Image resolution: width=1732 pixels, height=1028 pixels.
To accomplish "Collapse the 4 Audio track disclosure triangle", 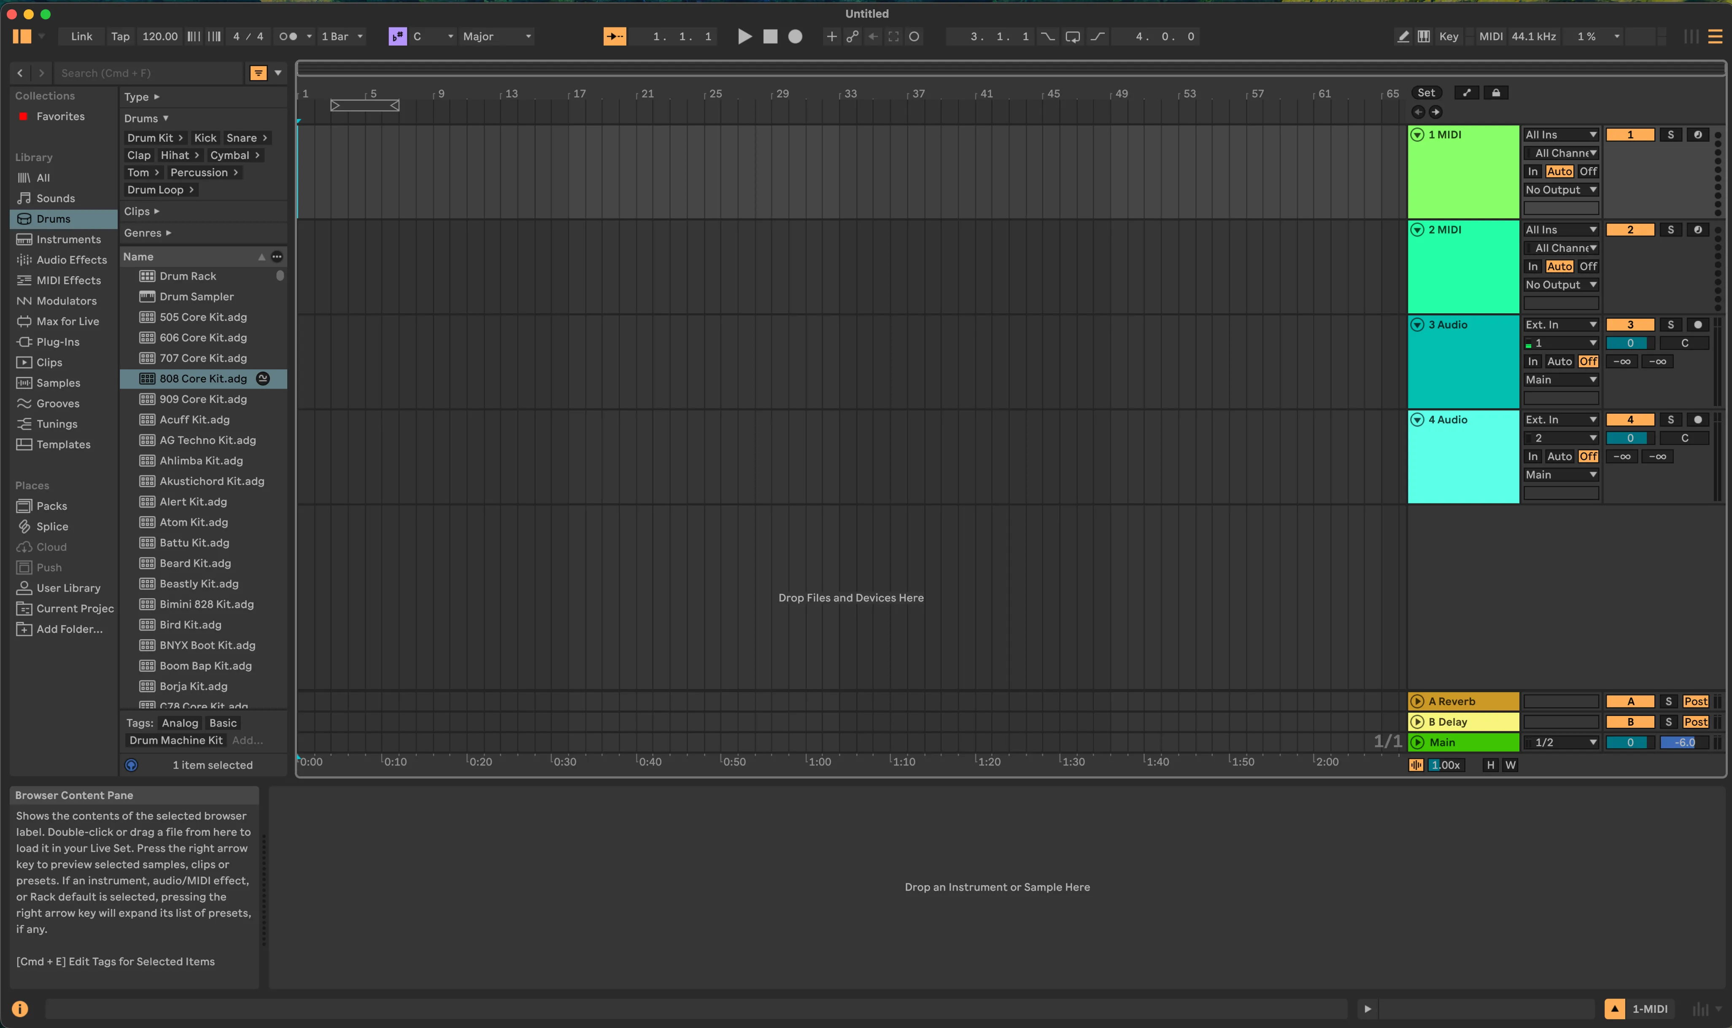I will 1417,419.
